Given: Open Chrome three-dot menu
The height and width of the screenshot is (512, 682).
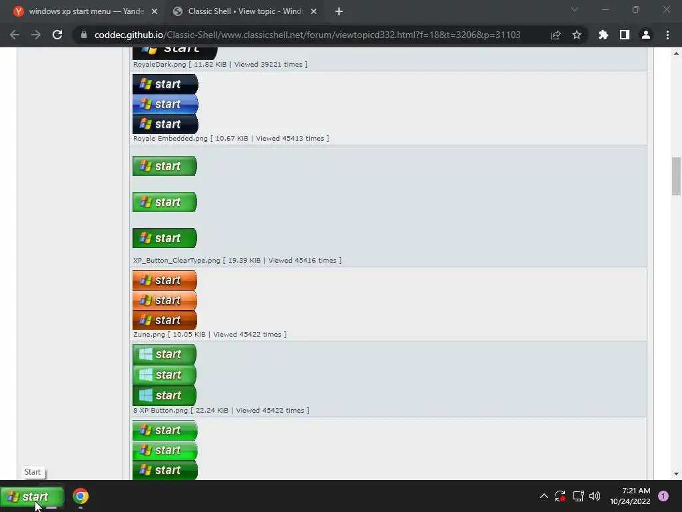Looking at the screenshot, I should pyautogui.click(x=667, y=35).
